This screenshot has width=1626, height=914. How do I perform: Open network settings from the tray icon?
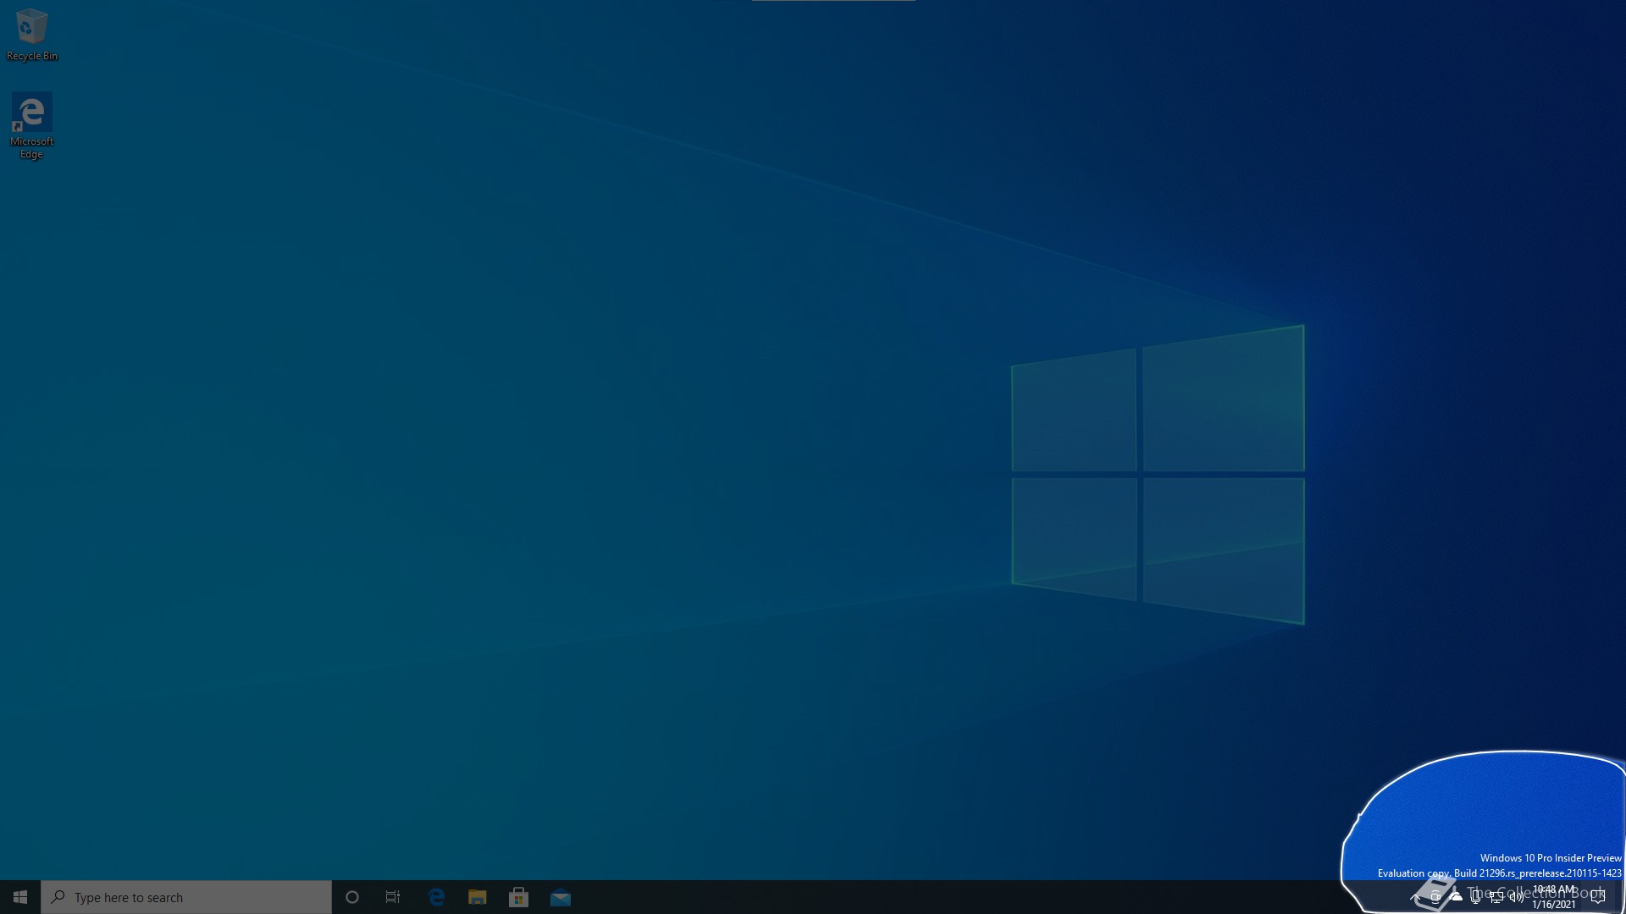pyautogui.click(x=1496, y=897)
